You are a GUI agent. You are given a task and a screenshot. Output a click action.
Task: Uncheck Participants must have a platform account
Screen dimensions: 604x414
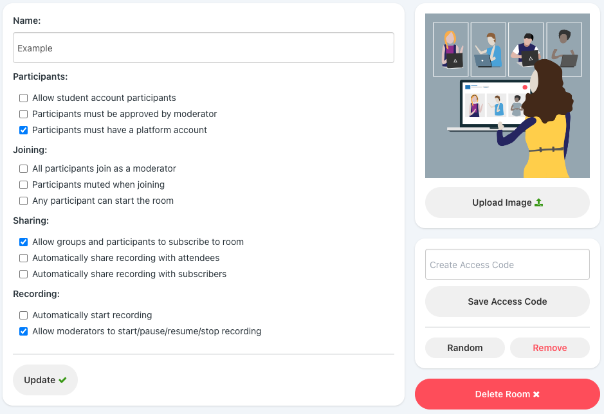point(24,130)
